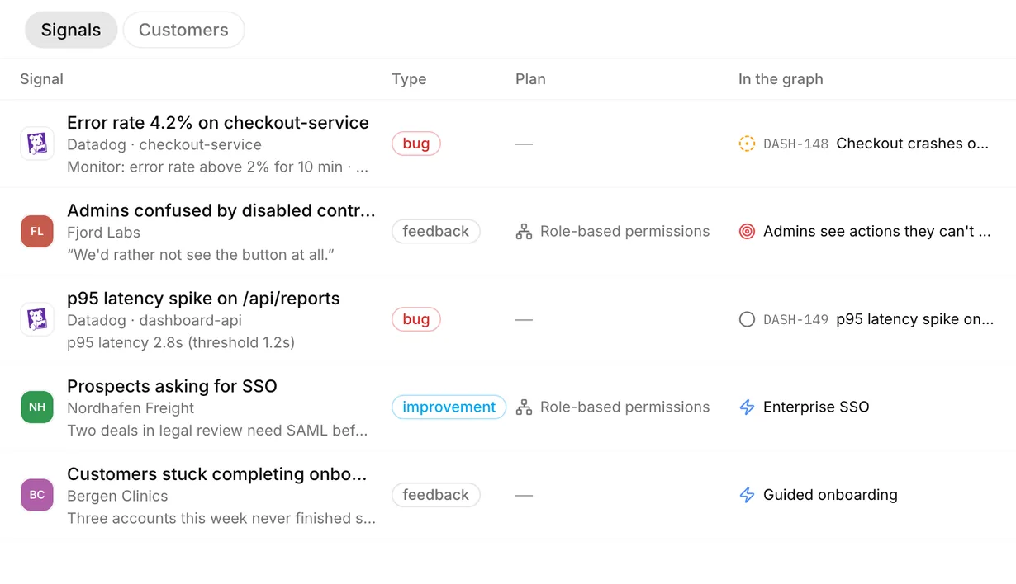Open 'Admins see actions they can't' item

coord(877,232)
